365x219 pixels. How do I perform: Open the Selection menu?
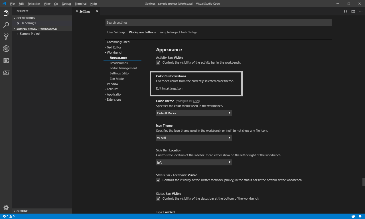pos(34,4)
